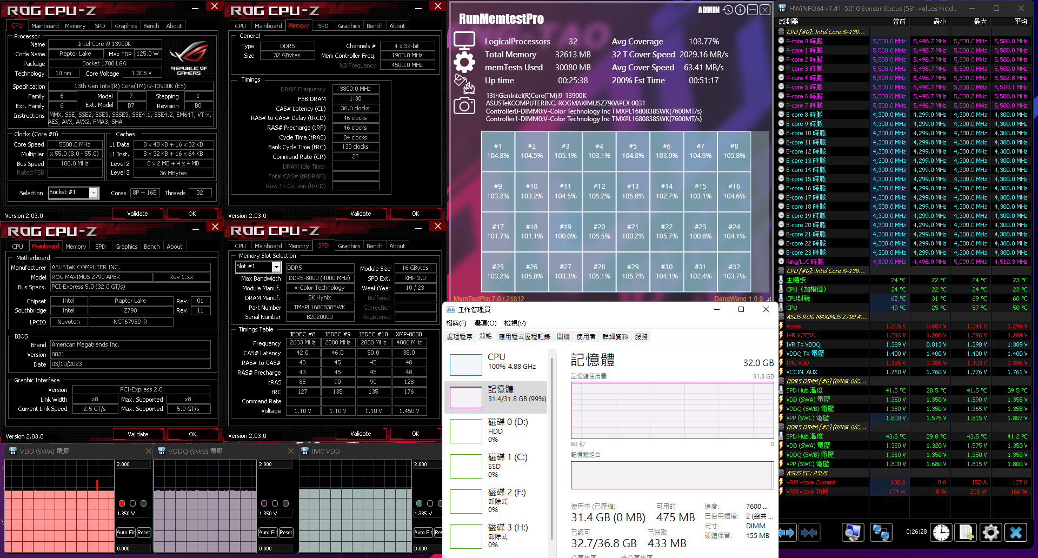Image resolution: width=1038 pixels, height=558 pixels.
Task: Open HWiNFO monitor with magnifier icon
Action: (853, 533)
